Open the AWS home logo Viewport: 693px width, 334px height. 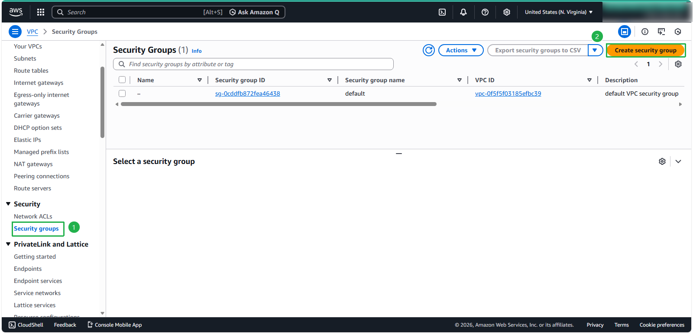[16, 12]
